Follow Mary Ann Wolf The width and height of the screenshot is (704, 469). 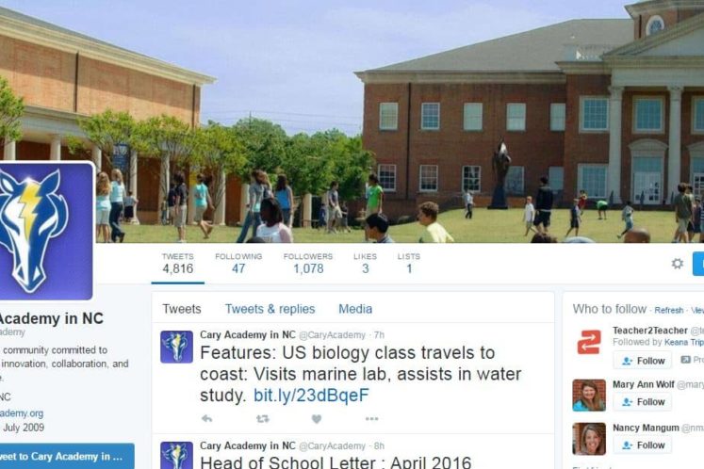tap(643, 402)
